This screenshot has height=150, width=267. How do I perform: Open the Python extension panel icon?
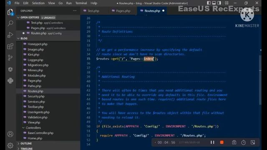click(10, 80)
